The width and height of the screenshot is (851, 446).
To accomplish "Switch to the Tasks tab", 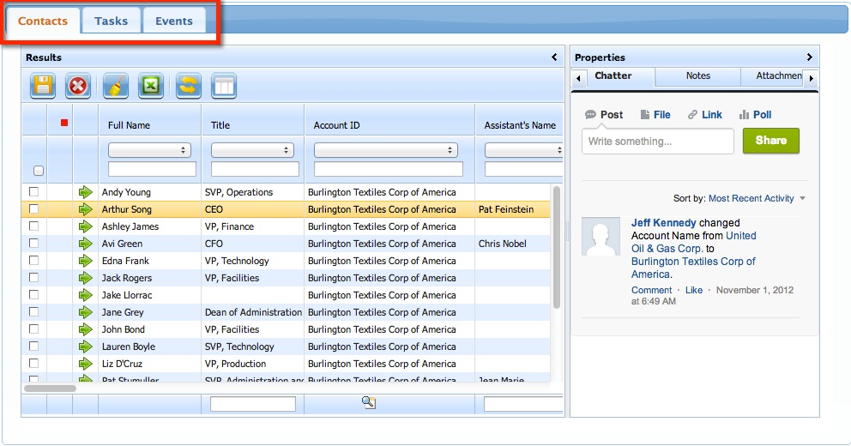I will (111, 21).
